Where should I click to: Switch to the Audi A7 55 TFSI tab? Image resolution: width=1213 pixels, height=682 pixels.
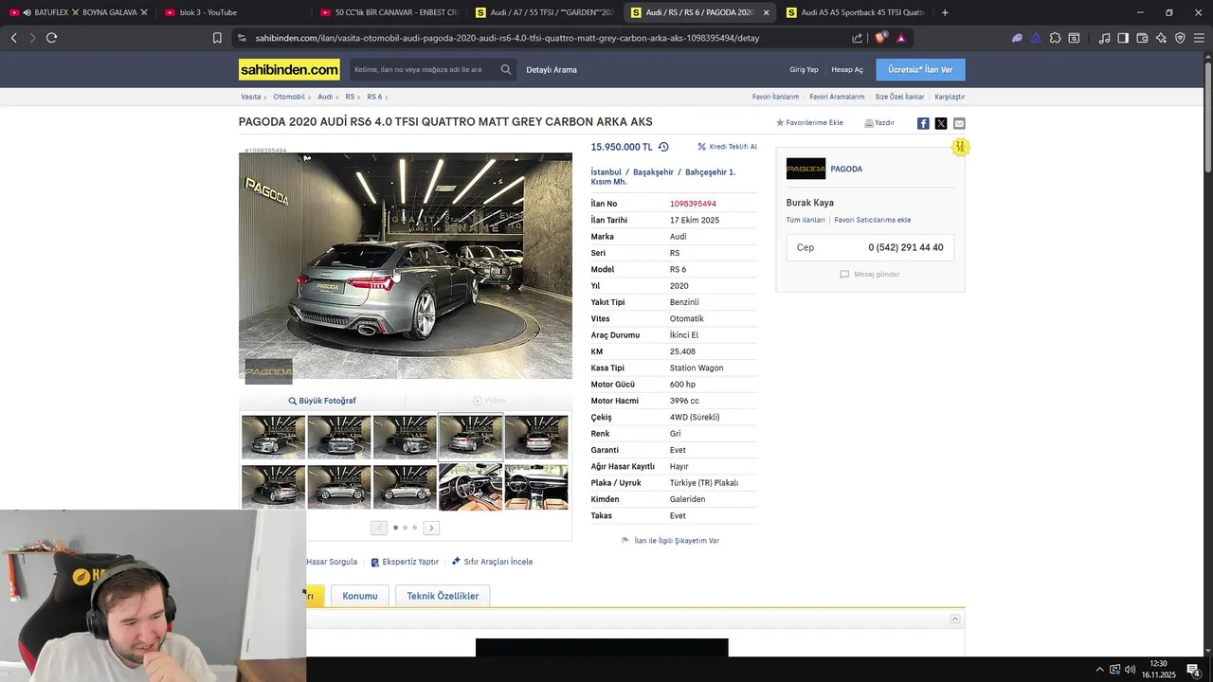544,12
